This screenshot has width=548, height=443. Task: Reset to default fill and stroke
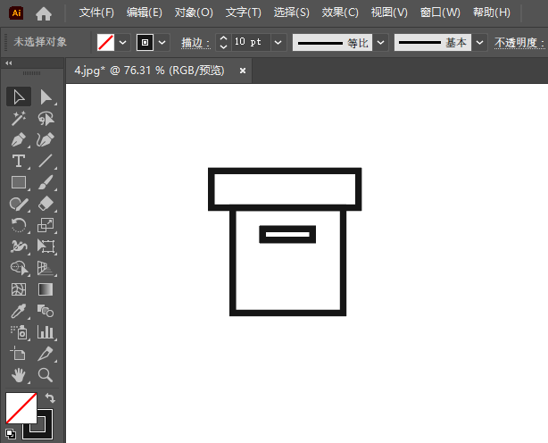(x=11, y=434)
